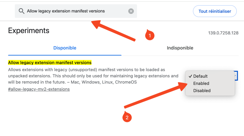244x136 pixels.
Task: Click the red numbered marker 1
Action: (150, 35)
